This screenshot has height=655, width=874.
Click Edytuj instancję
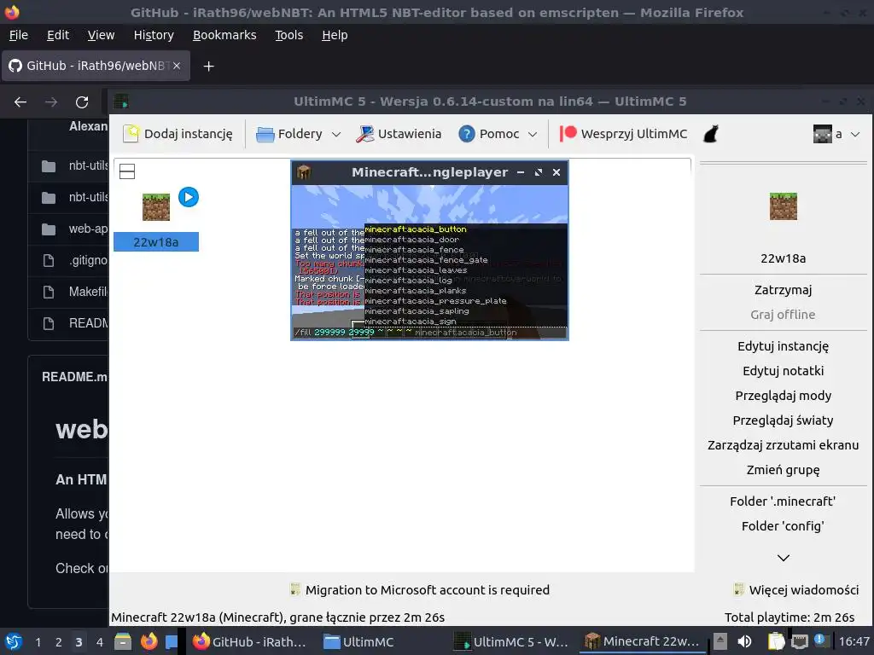click(x=784, y=346)
